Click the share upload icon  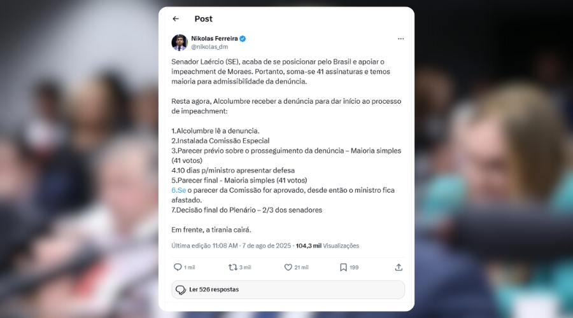pyautogui.click(x=399, y=267)
